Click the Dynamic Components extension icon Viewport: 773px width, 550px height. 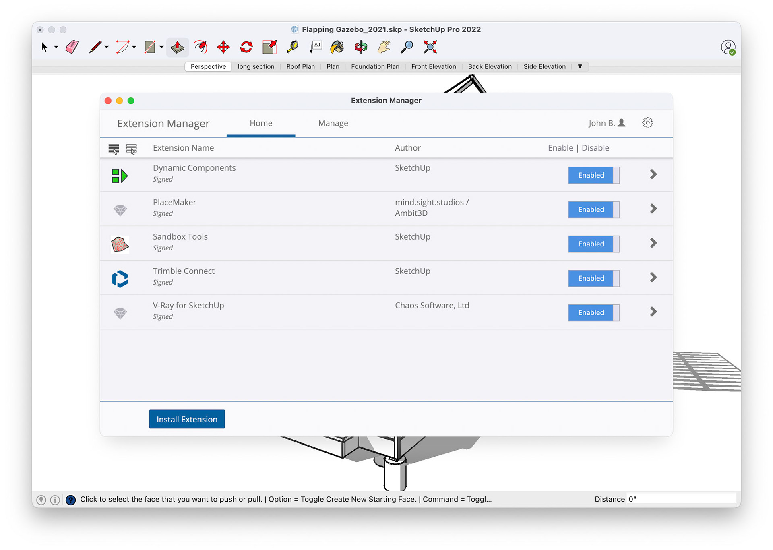pyautogui.click(x=120, y=176)
